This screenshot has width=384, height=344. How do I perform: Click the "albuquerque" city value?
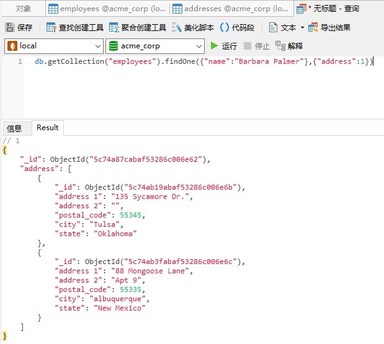click(117, 299)
